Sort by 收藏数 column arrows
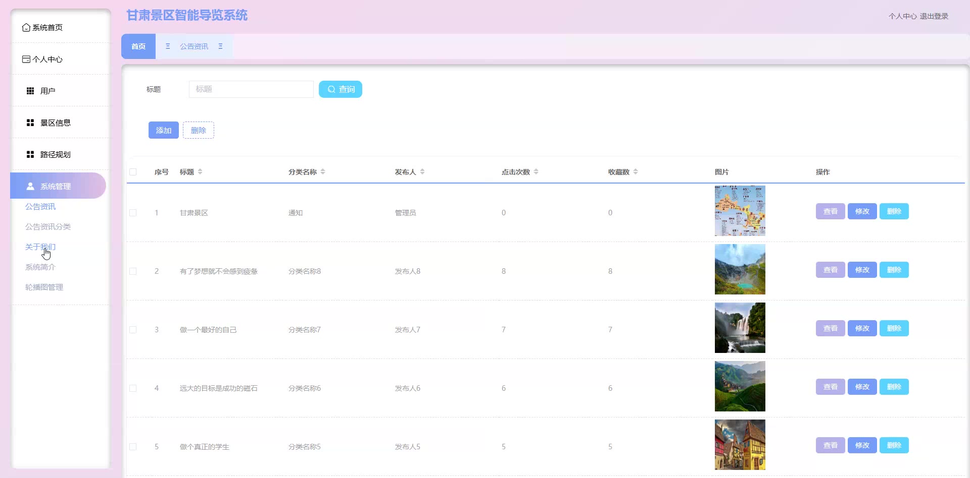This screenshot has width=970, height=478. point(636,172)
